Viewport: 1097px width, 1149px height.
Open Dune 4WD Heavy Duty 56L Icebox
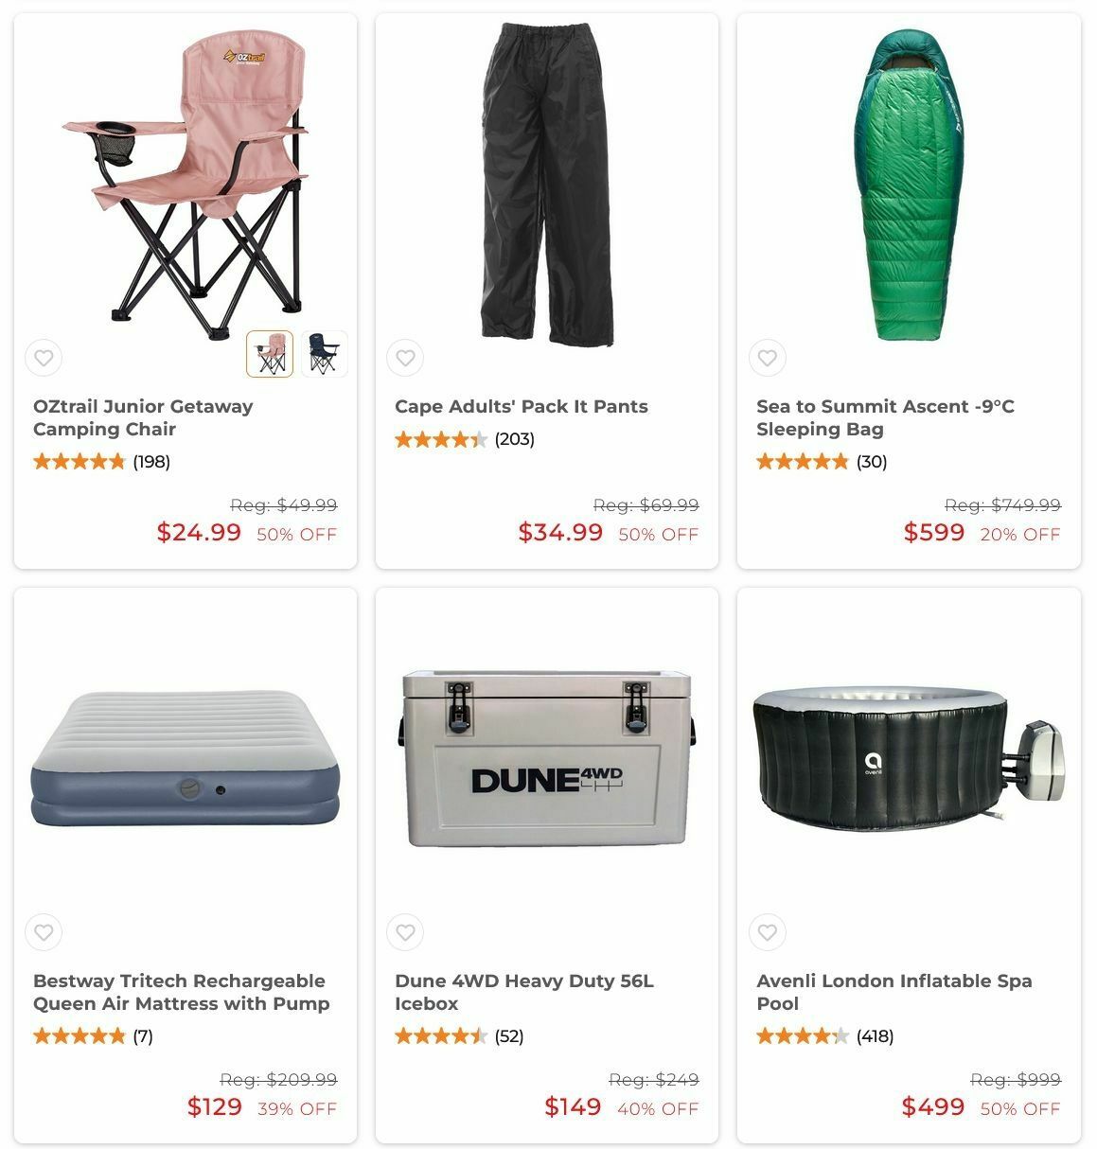tap(524, 992)
